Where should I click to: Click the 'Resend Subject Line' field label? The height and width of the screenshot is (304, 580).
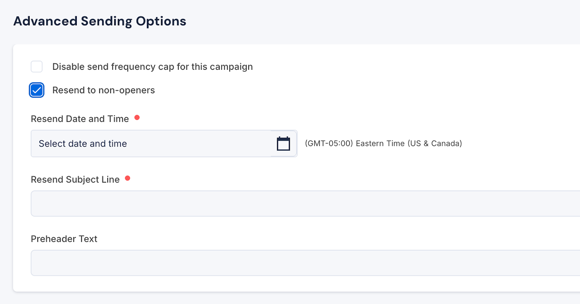[x=75, y=180]
